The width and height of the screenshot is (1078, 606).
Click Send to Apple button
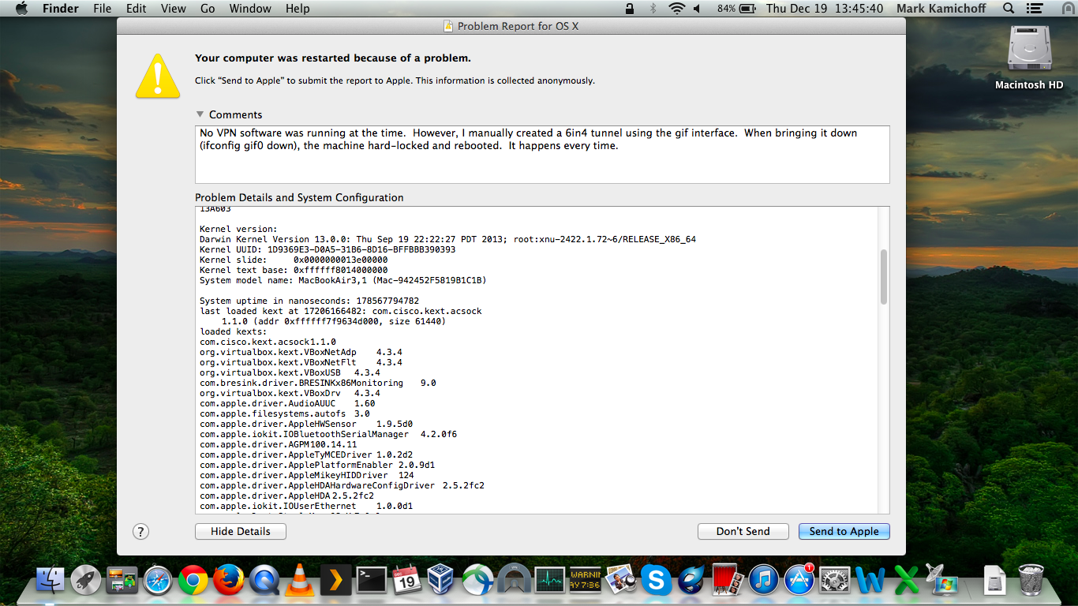tap(844, 531)
